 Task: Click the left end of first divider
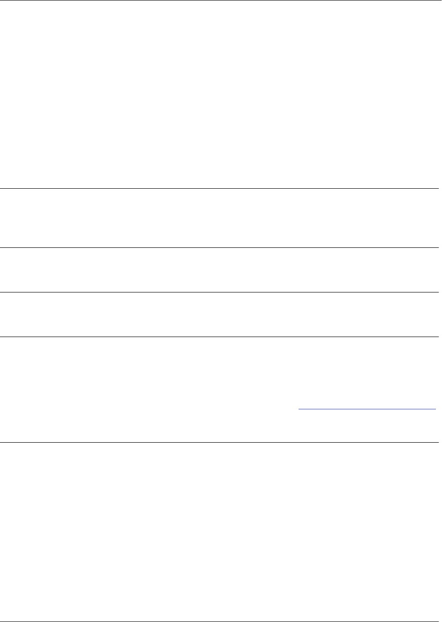2,189
